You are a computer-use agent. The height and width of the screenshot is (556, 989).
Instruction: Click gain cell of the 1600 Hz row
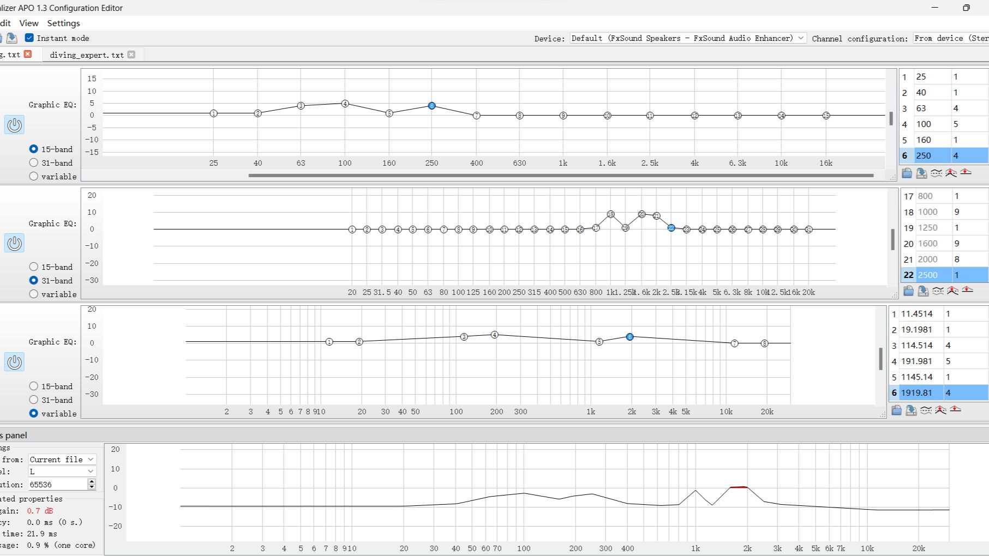[x=970, y=244]
